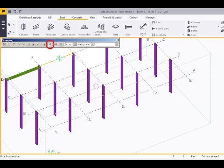
Task: Click the Item command
Action: [156, 22]
